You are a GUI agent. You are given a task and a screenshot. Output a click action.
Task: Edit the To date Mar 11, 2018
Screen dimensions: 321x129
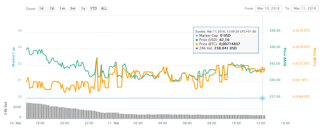(x=305, y=8)
